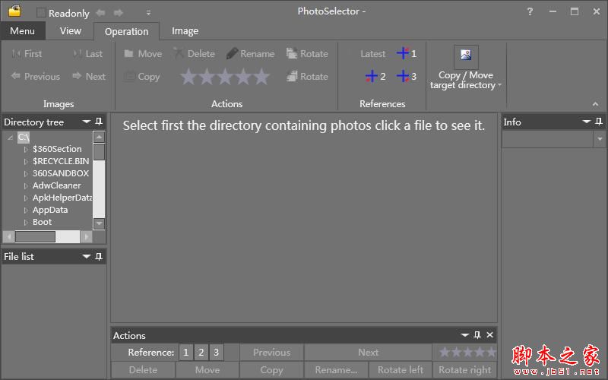Viewport: 608px width, 380px height.
Task: Click the Reference 3 crosshair icon in ribbon
Action: [403, 76]
